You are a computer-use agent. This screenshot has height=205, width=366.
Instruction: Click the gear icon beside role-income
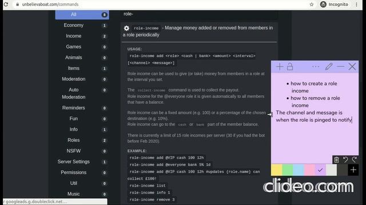pyautogui.click(x=126, y=28)
